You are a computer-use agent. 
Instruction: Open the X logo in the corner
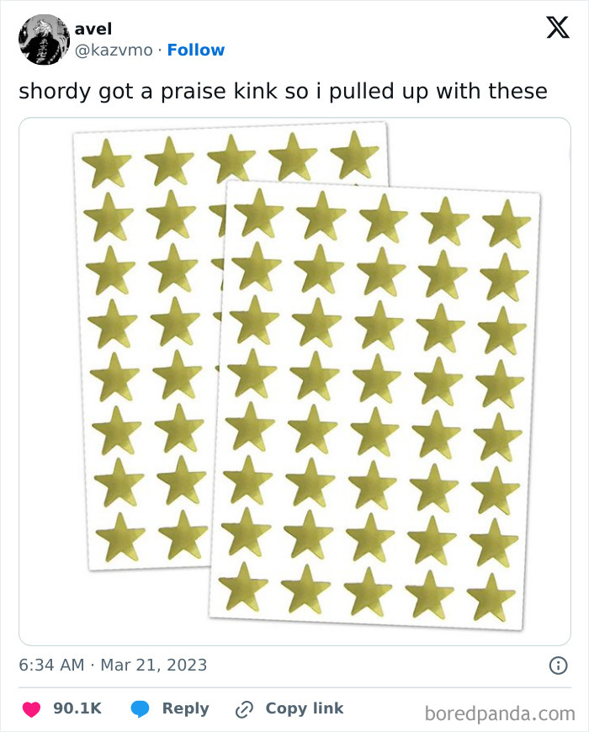[x=557, y=29]
